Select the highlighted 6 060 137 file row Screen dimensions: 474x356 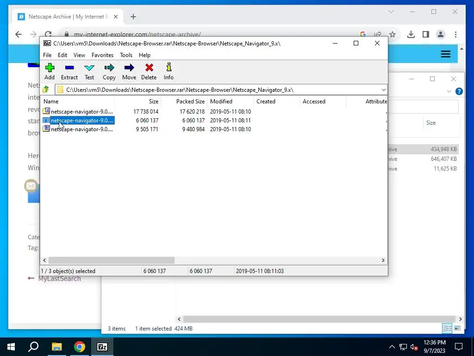point(214,120)
